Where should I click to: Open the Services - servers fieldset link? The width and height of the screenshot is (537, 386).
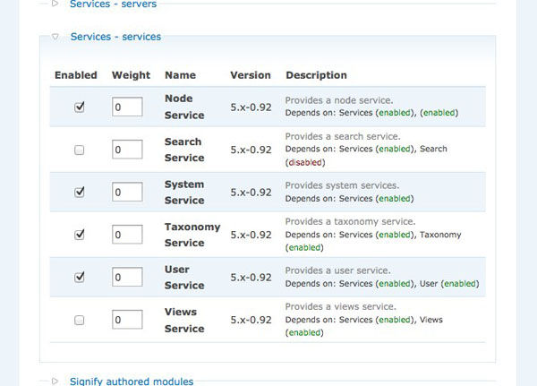113,4
